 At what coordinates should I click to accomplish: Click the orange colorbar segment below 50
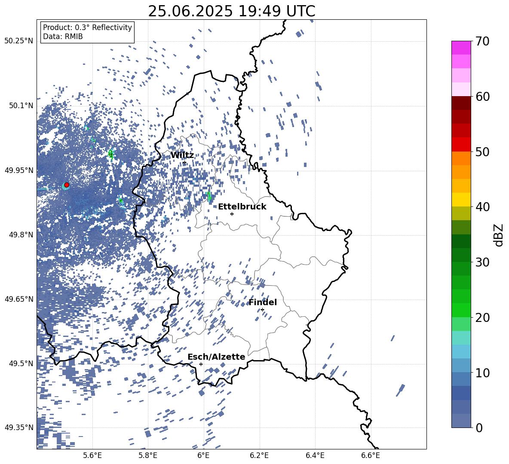pyautogui.click(x=461, y=158)
